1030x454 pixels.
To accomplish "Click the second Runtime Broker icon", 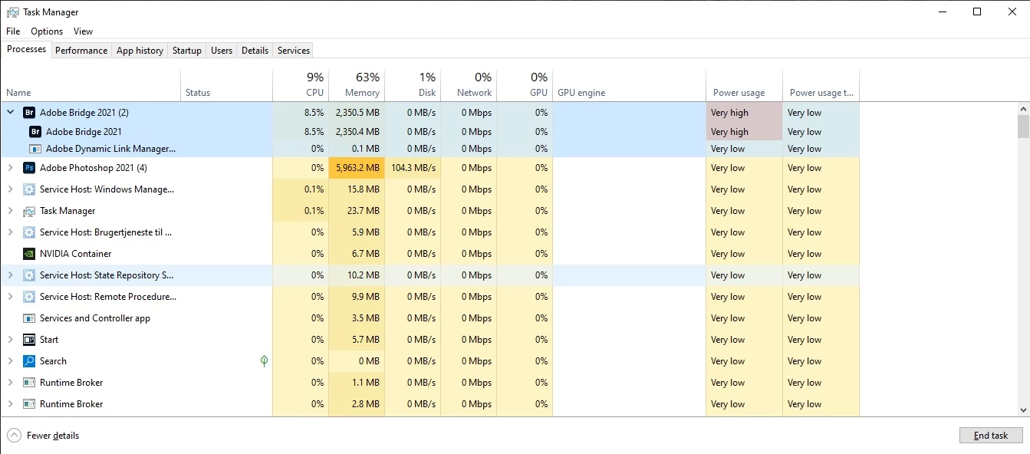I will (29, 404).
